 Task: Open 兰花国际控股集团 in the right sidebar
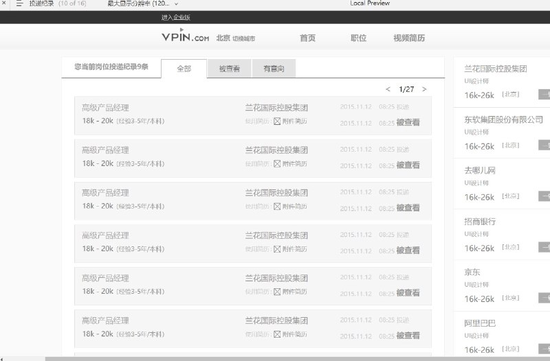click(x=495, y=69)
